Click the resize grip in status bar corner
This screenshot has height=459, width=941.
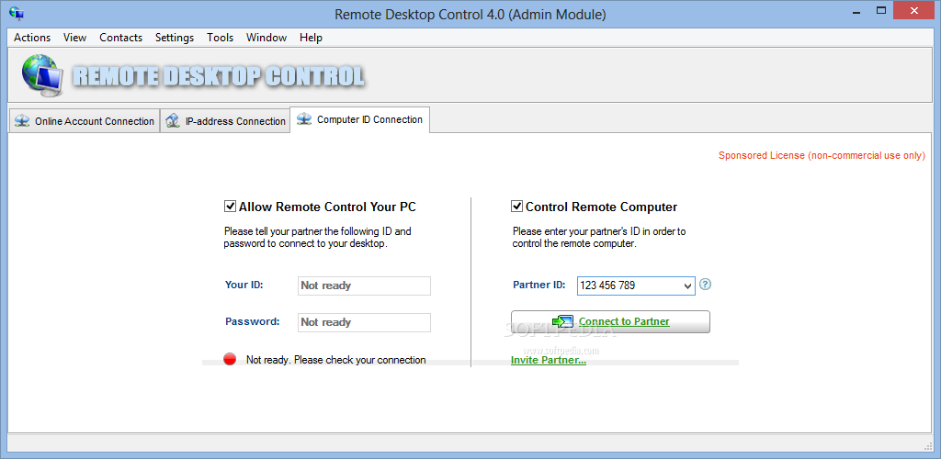(x=927, y=445)
